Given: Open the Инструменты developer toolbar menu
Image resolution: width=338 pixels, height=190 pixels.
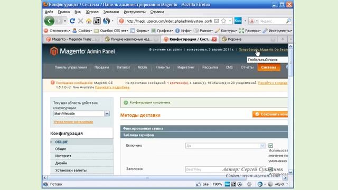Looking at the screenshot, I should pos(277,31).
